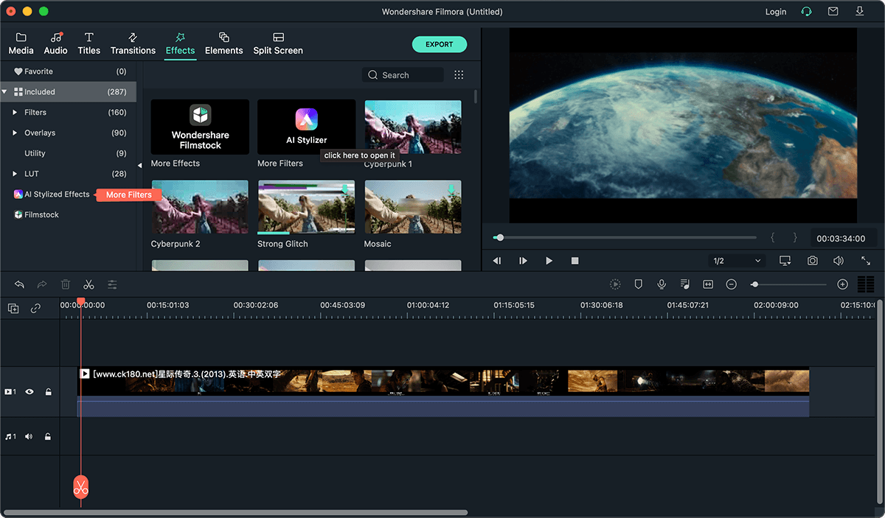885x518 pixels.
Task: Click the redo arrow icon
Action: pos(42,284)
